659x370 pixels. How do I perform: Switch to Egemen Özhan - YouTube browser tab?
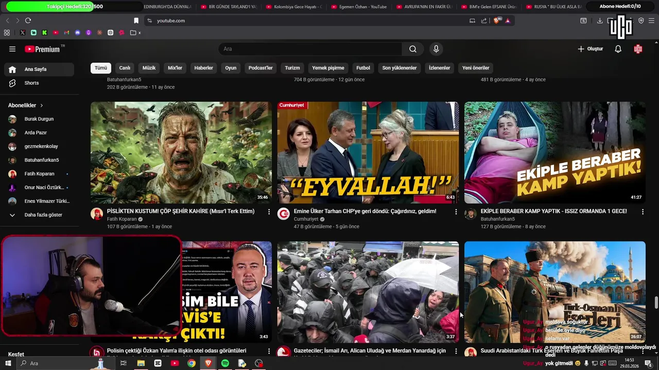pos(360,7)
